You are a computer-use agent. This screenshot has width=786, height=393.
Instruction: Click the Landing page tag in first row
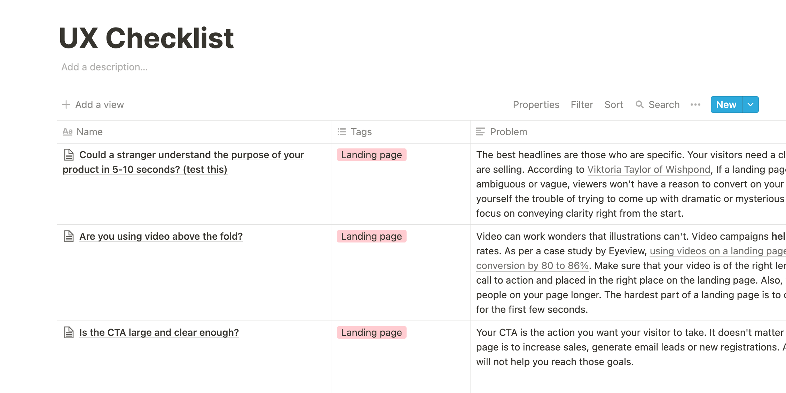371,155
